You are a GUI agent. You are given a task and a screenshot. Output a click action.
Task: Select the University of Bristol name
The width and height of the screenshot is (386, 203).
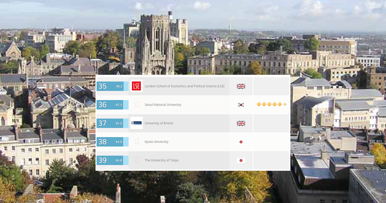159,123
